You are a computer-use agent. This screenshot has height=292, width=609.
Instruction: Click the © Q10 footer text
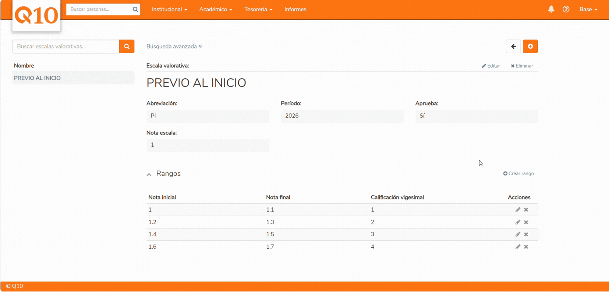[14, 286]
